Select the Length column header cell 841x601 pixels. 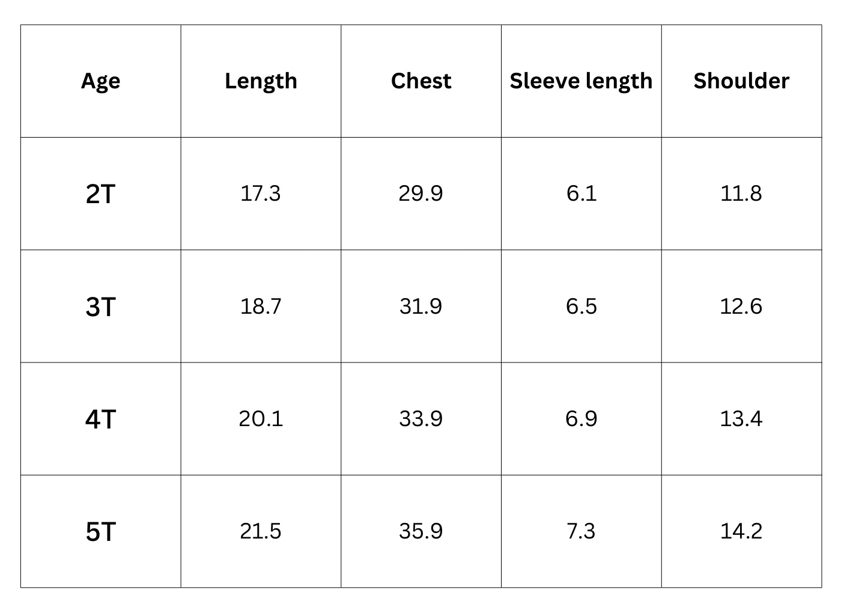[x=261, y=81]
